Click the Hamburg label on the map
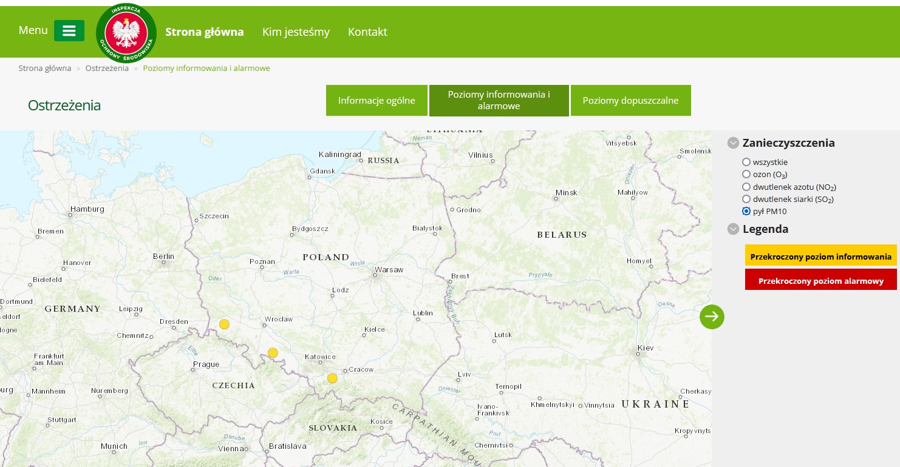Screen dimensions: 900x467 (87, 209)
